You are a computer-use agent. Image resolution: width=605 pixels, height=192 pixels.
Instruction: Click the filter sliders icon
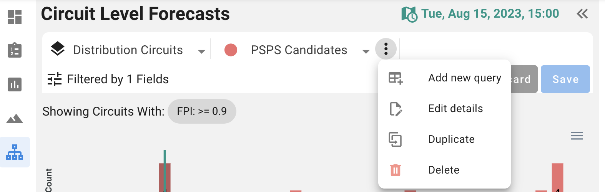(x=55, y=79)
